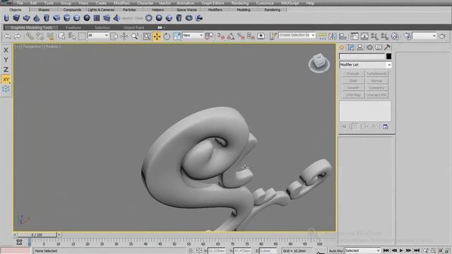This screenshot has width=452, height=254.
Task: Create a Box primitive from Objects shelf
Action: coord(16,18)
